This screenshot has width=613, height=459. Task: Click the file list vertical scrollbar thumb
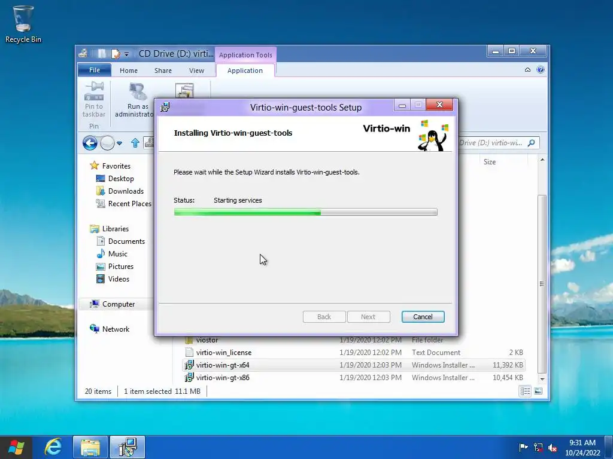coord(542,283)
